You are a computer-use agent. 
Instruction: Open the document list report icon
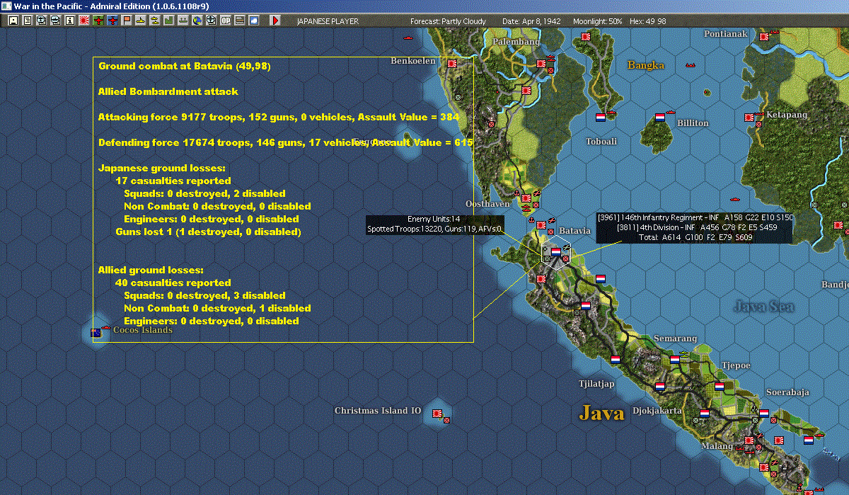28,21
